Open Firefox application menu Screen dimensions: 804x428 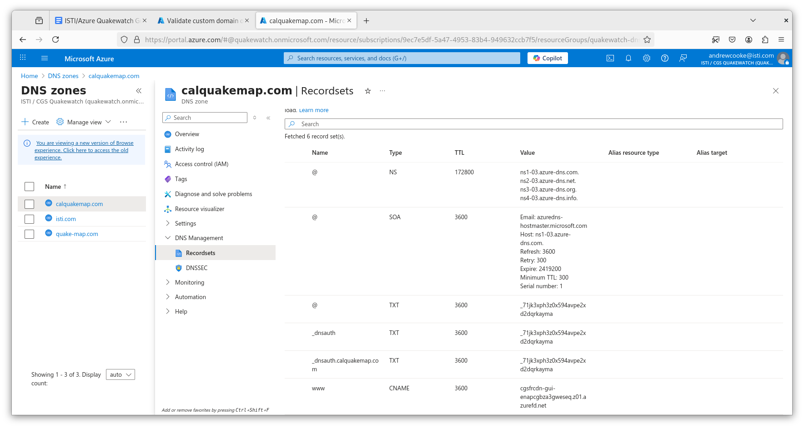pyautogui.click(x=781, y=39)
